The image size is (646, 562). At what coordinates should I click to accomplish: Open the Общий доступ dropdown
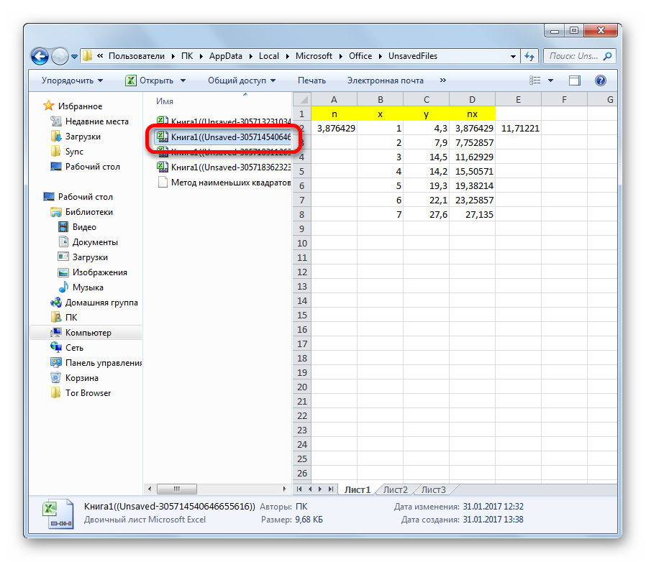coord(242,80)
